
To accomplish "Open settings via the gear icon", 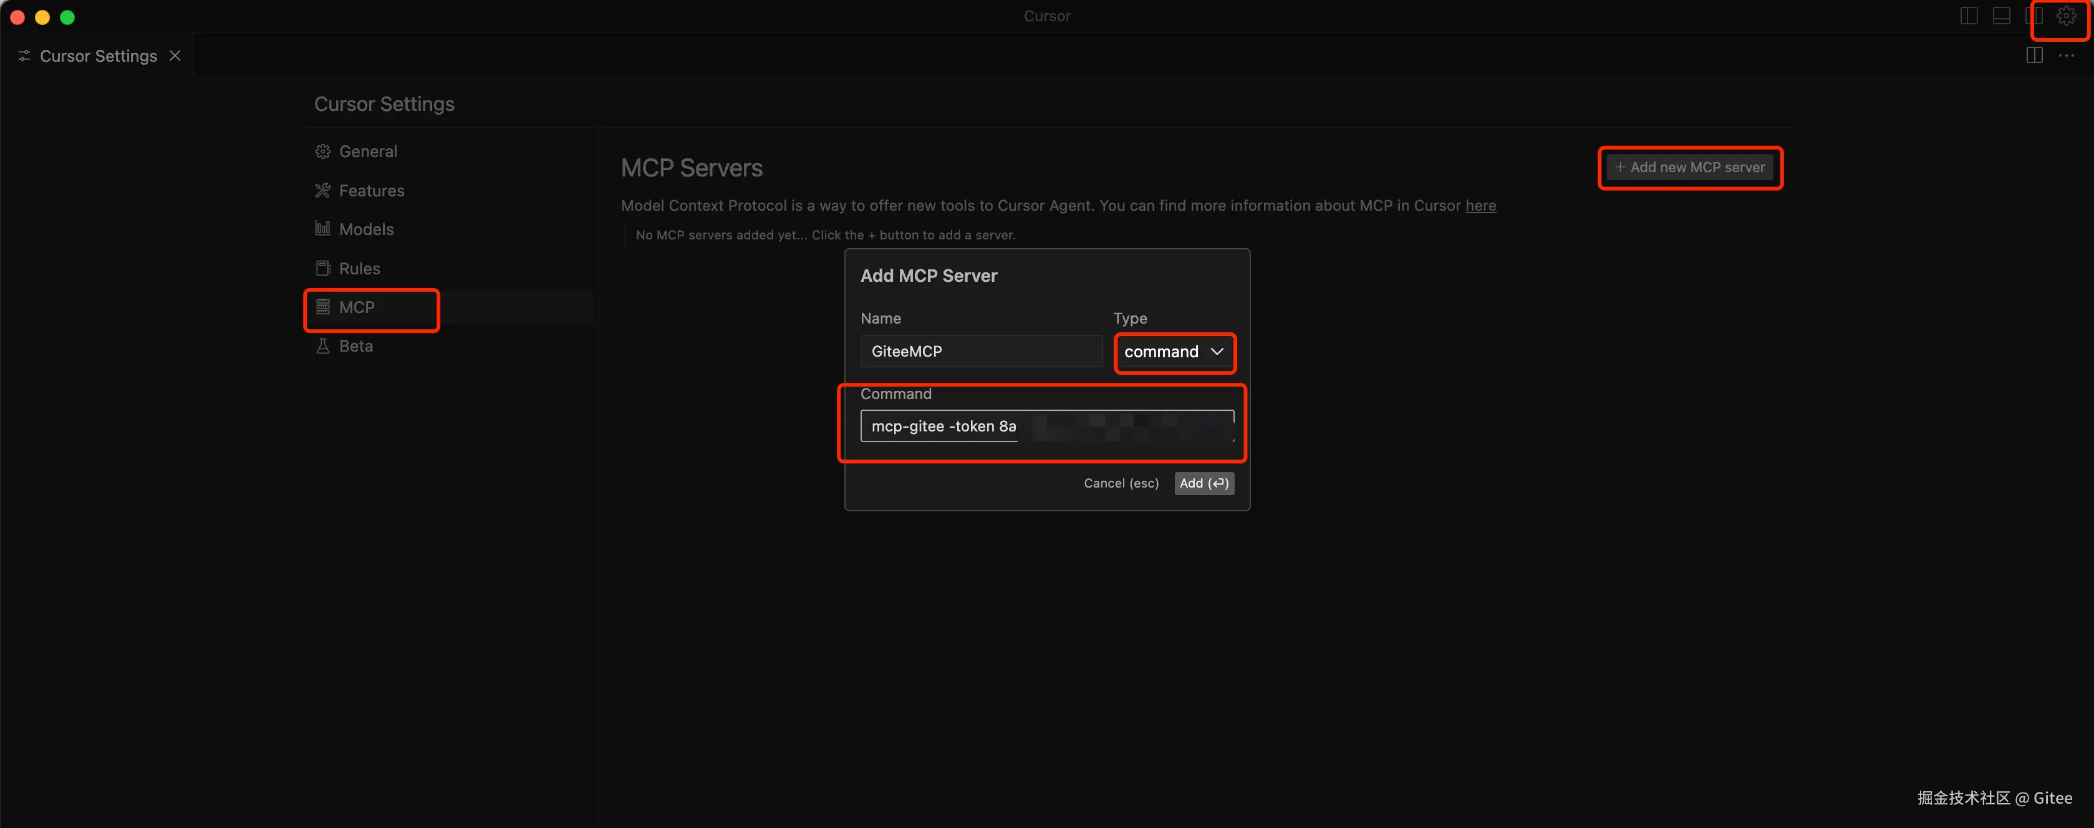I will coord(2065,16).
